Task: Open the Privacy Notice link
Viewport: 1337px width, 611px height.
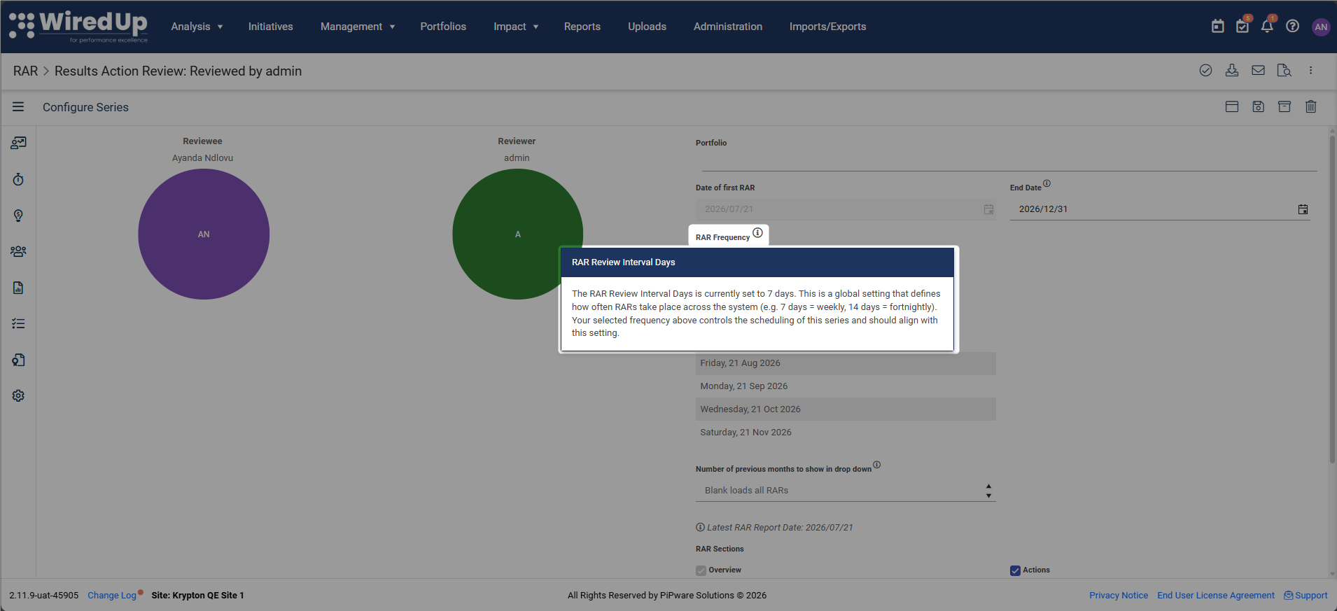Action: tap(1119, 596)
